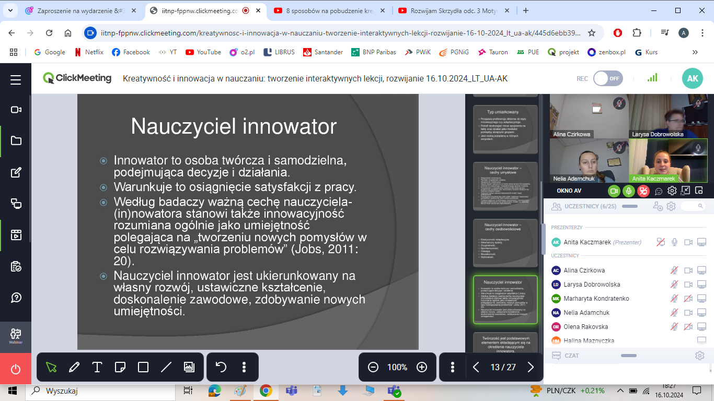Open the AK profile avatar menu
The image size is (714, 401).
693,78
